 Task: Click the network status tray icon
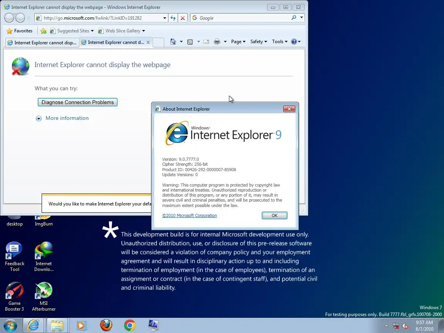point(395,326)
